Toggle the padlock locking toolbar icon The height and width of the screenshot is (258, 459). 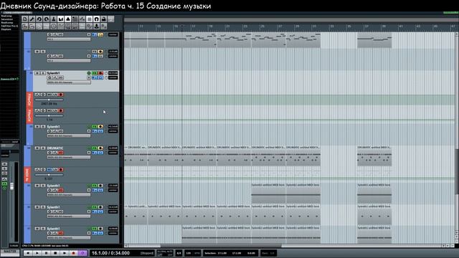coord(103,19)
